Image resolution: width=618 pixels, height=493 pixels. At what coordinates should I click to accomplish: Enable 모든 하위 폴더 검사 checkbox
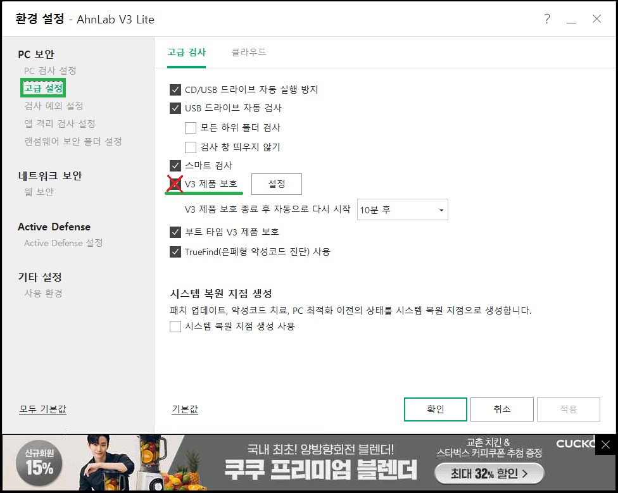tap(191, 128)
